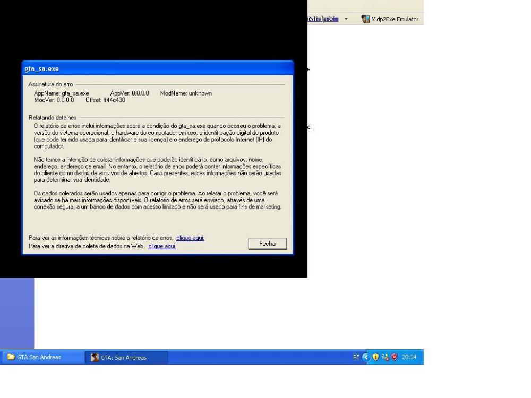
Task: Click the folder icon on the GTA San Andreas taskbar button
Action: click(11, 357)
